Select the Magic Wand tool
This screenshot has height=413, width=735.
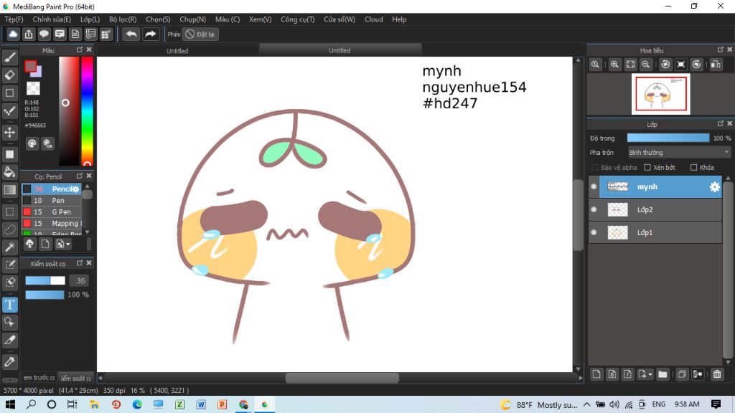click(x=10, y=247)
